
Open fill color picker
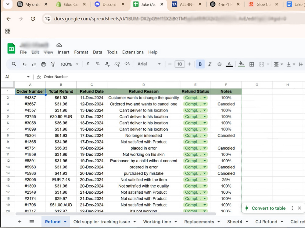click(x=241, y=64)
